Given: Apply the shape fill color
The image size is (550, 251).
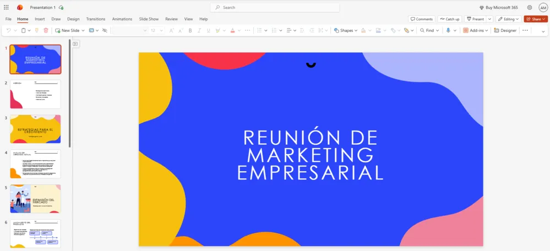Looking at the screenshot, I should 363,30.
